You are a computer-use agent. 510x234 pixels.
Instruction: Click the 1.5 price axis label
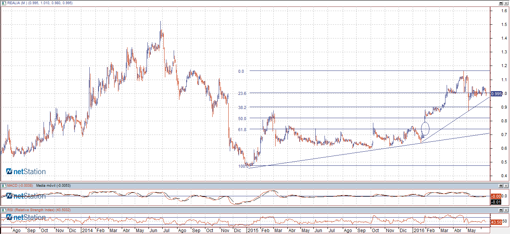(504, 24)
